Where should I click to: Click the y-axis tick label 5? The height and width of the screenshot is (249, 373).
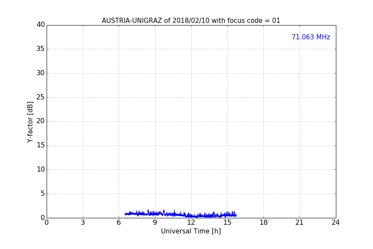click(43, 194)
